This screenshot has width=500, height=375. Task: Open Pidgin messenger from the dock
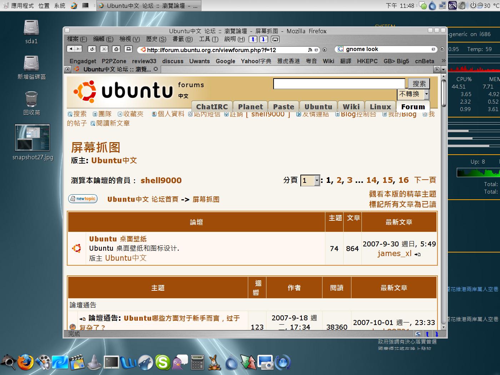180,362
